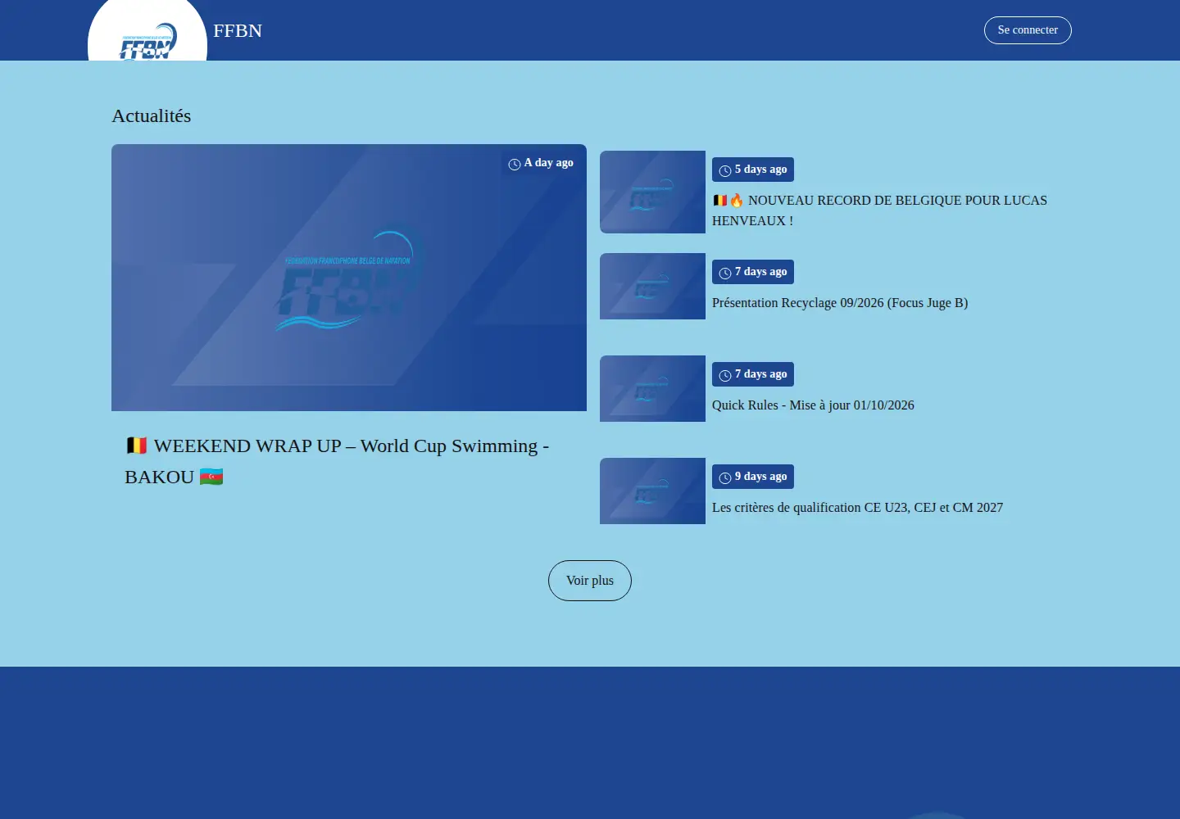This screenshot has height=819, width=1180.
Task: Click the clock icon beside "5 days ago"
Action: (x=725, y=170)
